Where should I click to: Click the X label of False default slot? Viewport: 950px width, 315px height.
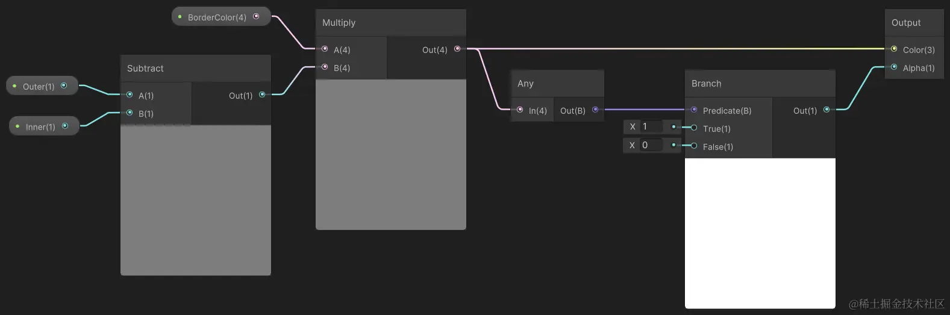click(632, 145)
